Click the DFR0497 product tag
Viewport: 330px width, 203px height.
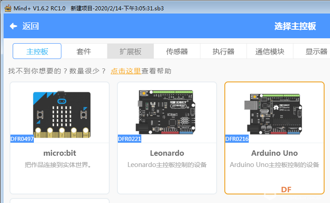pos(22,139)
